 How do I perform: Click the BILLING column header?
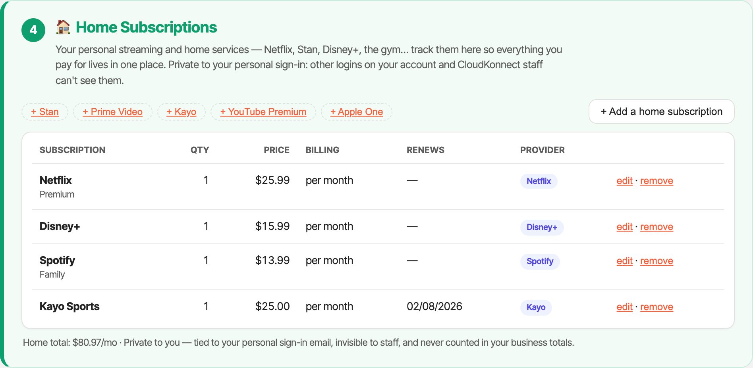(x=322, y=150)
